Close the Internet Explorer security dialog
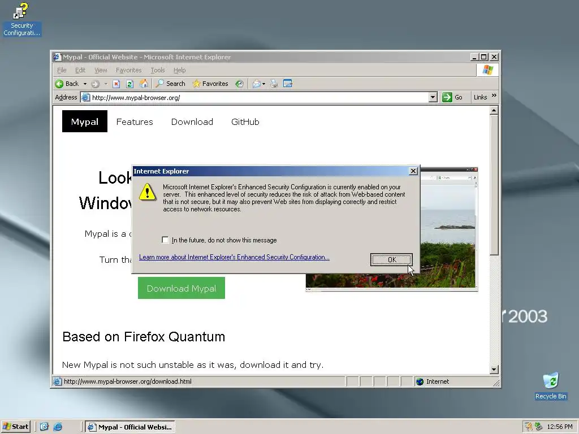 point(413,171)
